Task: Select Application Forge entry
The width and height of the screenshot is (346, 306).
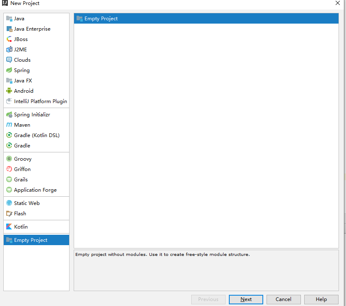Action: pyautogui.click(x=36, y=190)
